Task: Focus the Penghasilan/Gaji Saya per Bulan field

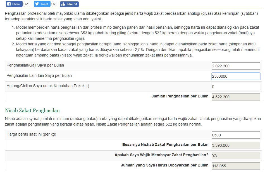Action: [x=236, y=66]
